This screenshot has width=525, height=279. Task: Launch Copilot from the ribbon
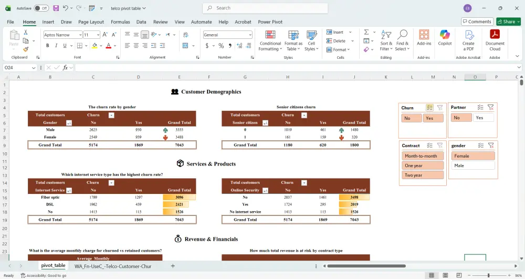tap(445, 37)
